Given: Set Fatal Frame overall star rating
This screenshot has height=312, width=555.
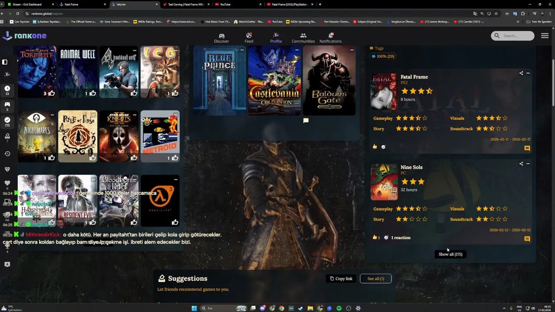Looking at the screenshot, I should pos(417,91).
